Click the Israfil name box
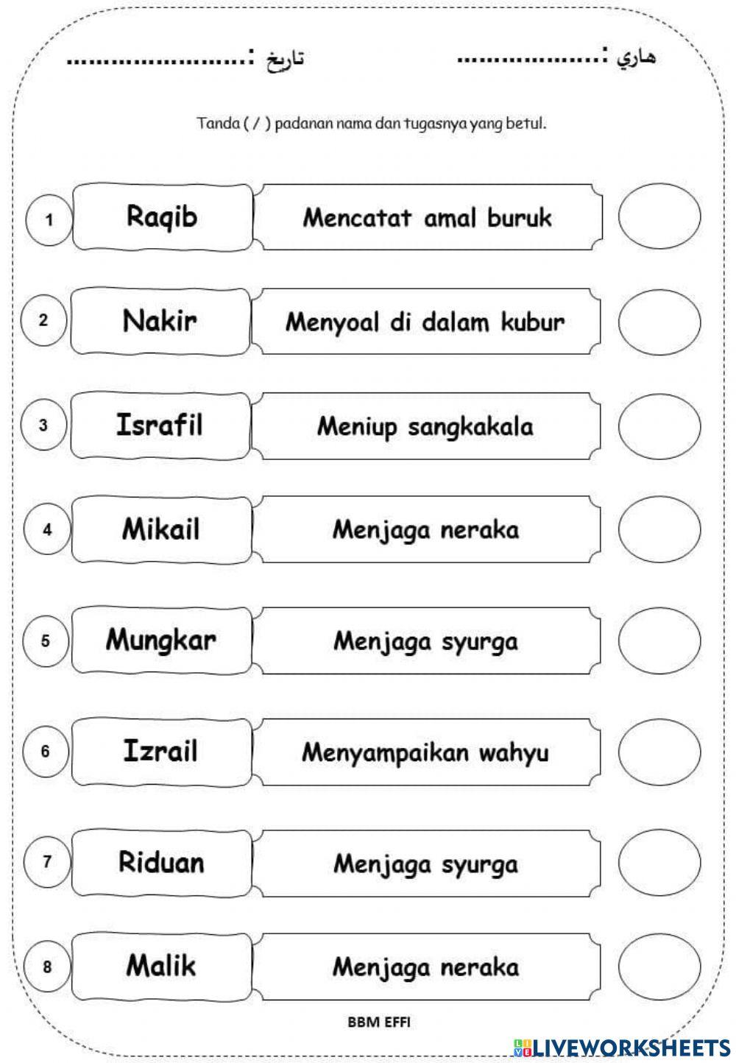This screenshot has height=1063, width=736. (x=160, y=425)
